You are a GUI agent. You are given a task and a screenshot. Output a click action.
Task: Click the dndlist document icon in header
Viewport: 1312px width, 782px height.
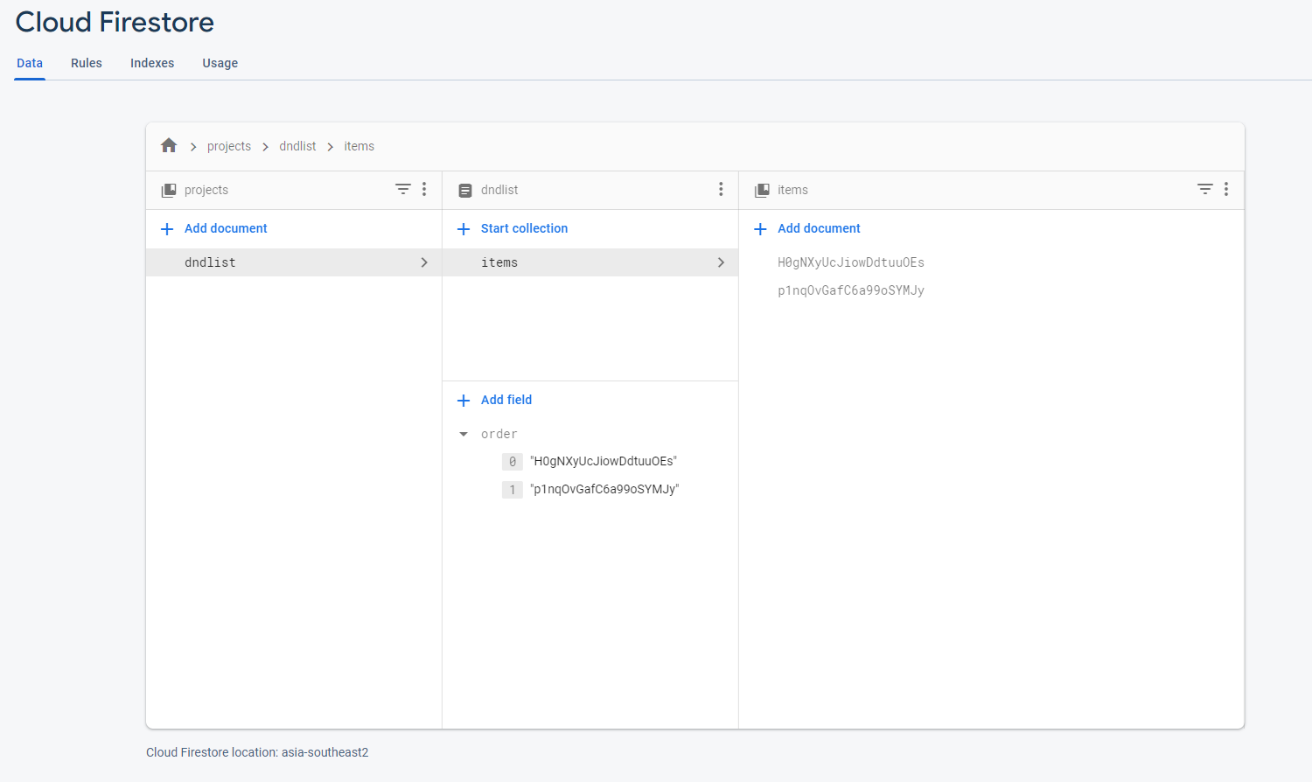pyautogui.click(x=465, y=190)
